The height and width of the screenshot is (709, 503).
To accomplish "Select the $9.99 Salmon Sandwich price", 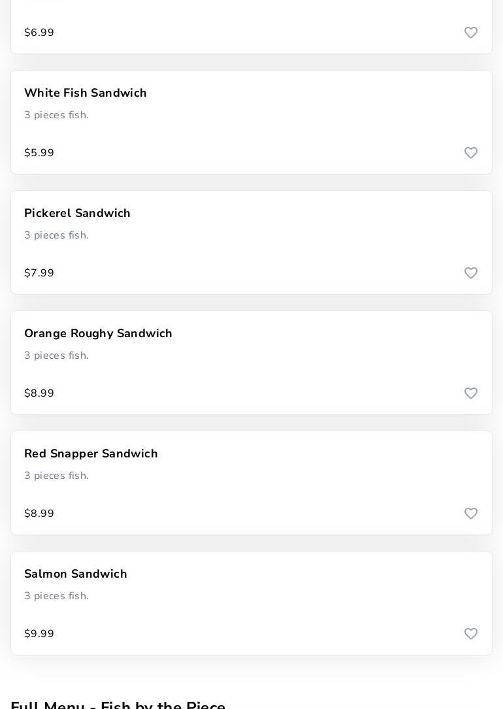I will pos(39,634).
